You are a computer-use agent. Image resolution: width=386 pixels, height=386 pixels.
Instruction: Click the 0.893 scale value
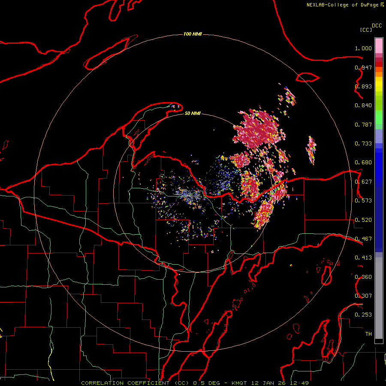coord(363,86)
